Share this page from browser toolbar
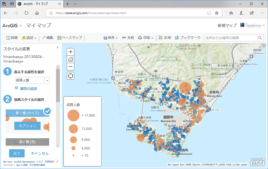 pyautogui.click(x=252, y=13)
